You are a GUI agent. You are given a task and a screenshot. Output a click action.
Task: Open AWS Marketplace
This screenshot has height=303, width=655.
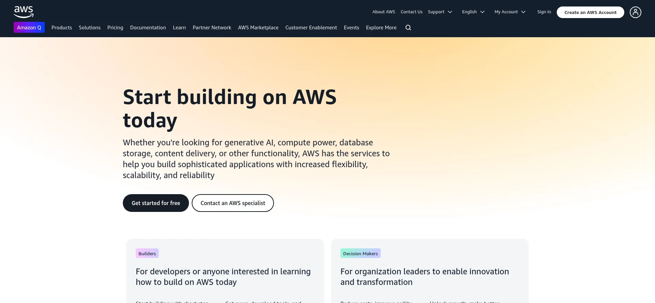pyautogui.click(x=258, y=28)
